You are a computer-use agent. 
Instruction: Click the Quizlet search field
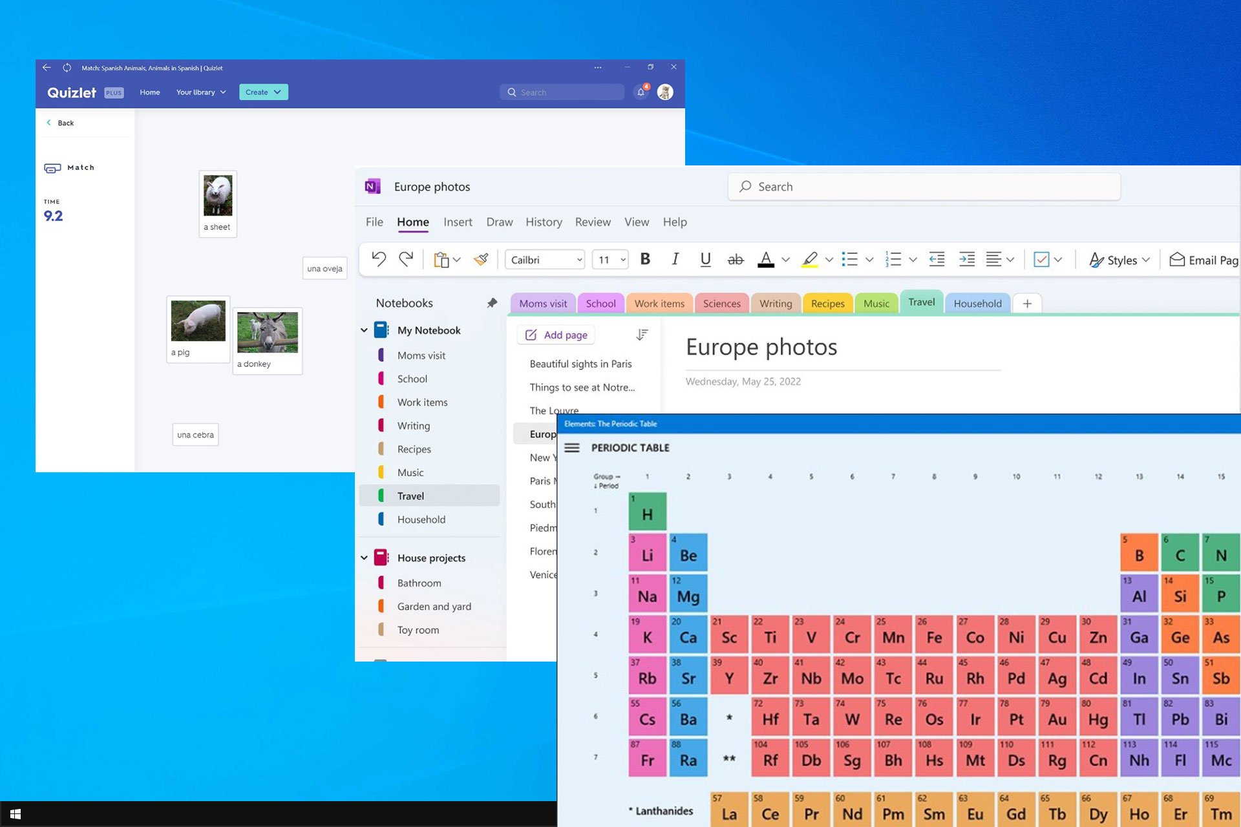562,92
